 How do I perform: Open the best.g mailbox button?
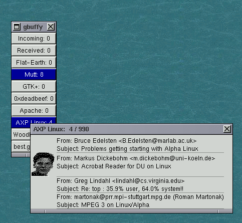[21, 146]
